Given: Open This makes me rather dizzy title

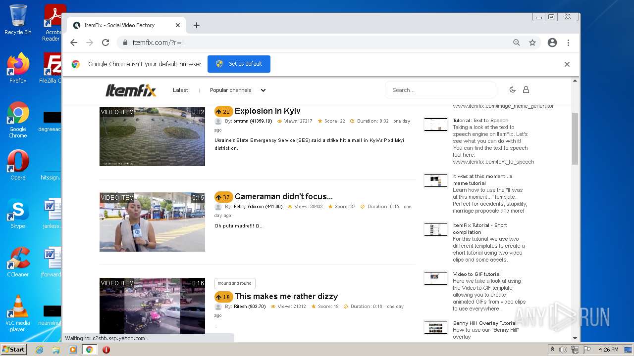Looking at the screenshot, I should click(286, 297).
